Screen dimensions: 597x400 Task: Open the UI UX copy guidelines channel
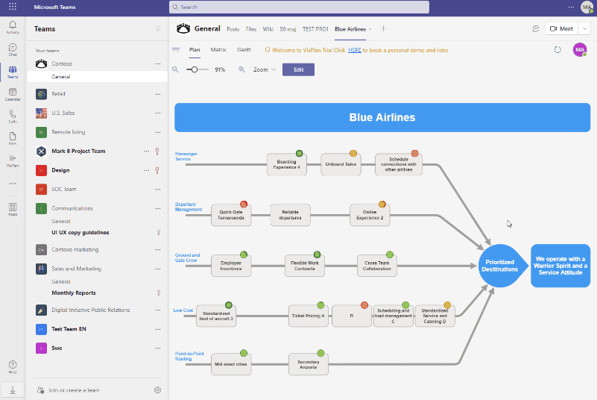click(80, 232)
